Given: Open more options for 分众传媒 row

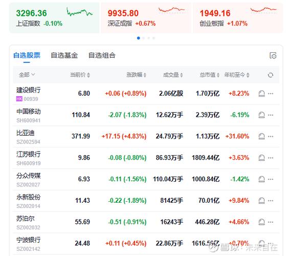Looking at the screenshot, I should pyautogui.click(x=271, y=179).
